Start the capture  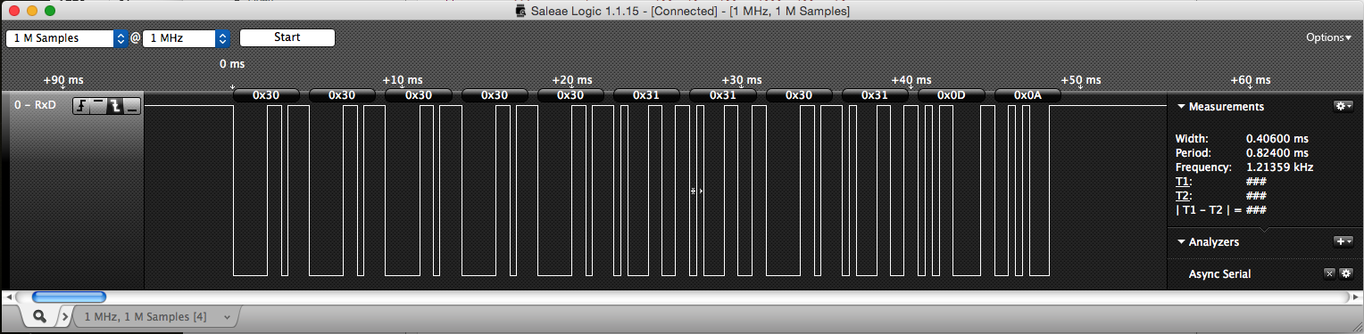[287, 37]
